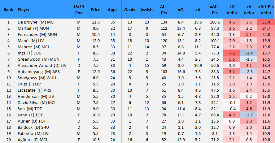Select De Bruyne's 33.4 xAtt-Pts delta cell
Viewport: 275px width, 143px height.
click(266, 22)
